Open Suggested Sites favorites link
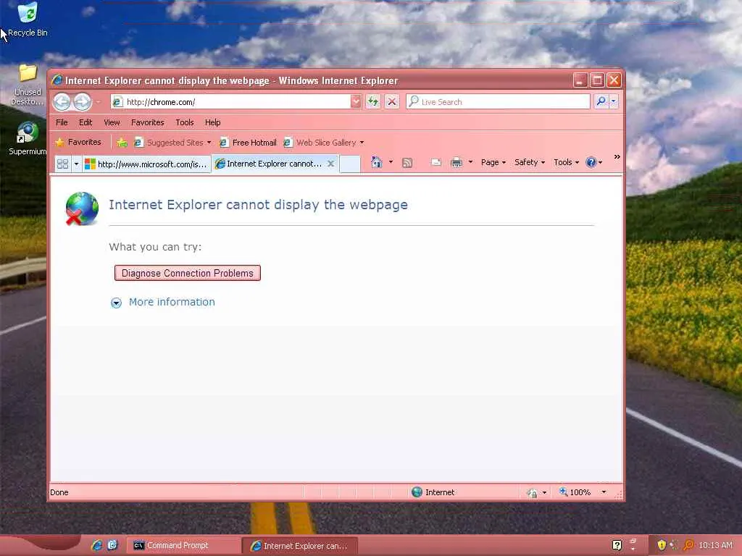Screen dimensions: 742x556 [x=172, y=143]
